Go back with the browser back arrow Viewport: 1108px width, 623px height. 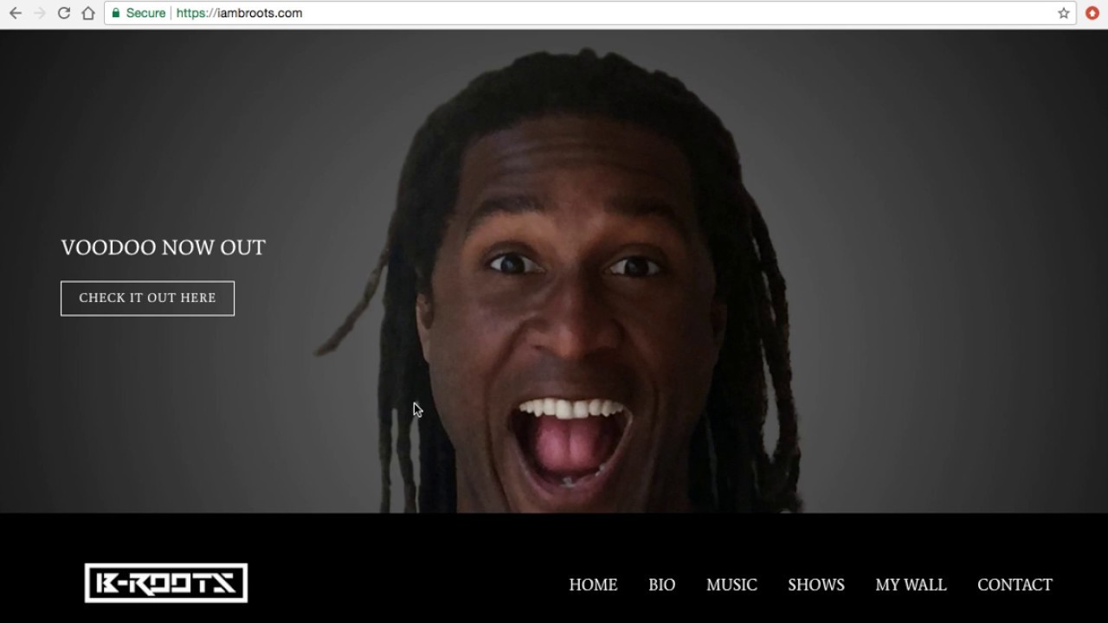(15, 13)
